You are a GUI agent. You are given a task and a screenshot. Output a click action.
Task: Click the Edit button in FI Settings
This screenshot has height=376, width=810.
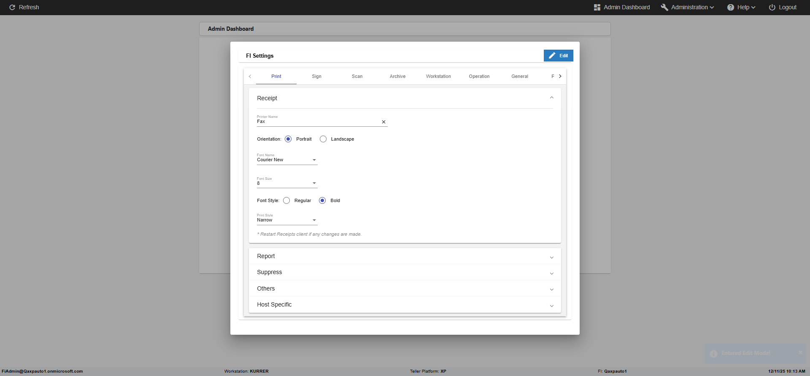559,56
